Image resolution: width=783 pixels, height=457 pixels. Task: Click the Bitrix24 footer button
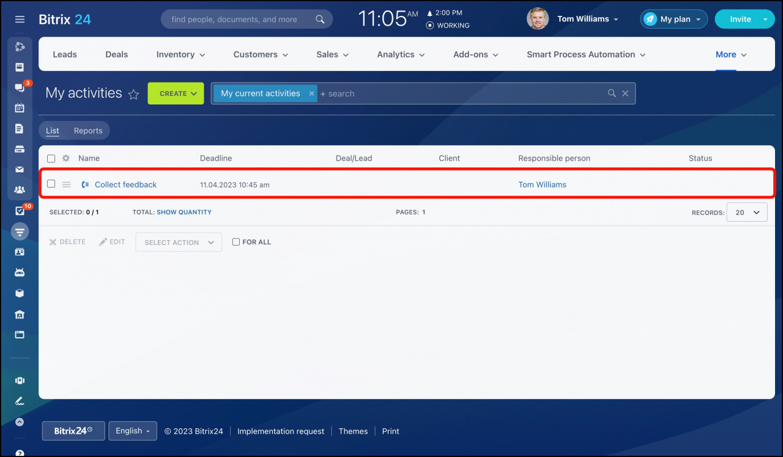point(73,431)
